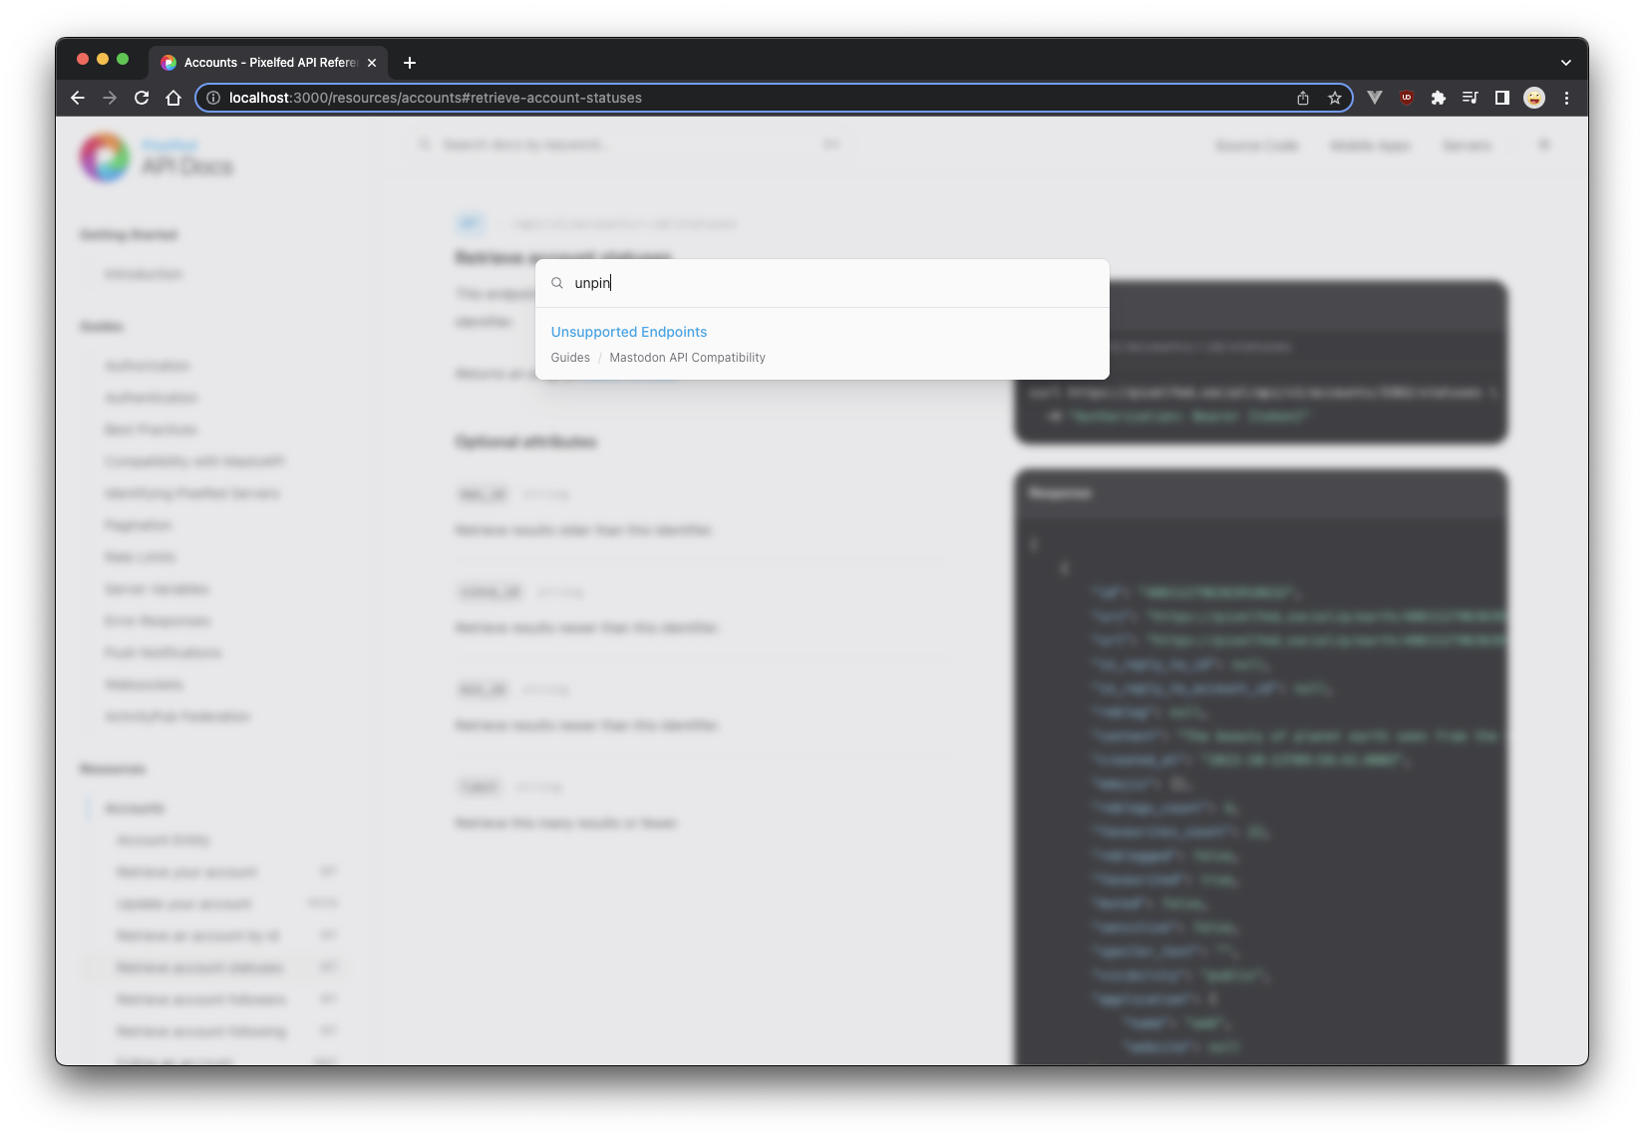Open the Unsupported Endpoints search result

pos(822,344)
